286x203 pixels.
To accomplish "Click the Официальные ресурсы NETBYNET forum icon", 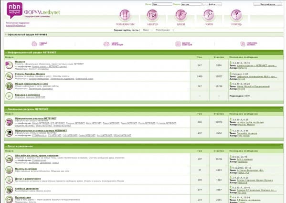I will pyautogui.click(x=9, y=122).
